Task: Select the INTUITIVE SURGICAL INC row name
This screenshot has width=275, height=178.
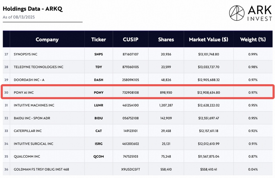Action: (x=33, y=144)
